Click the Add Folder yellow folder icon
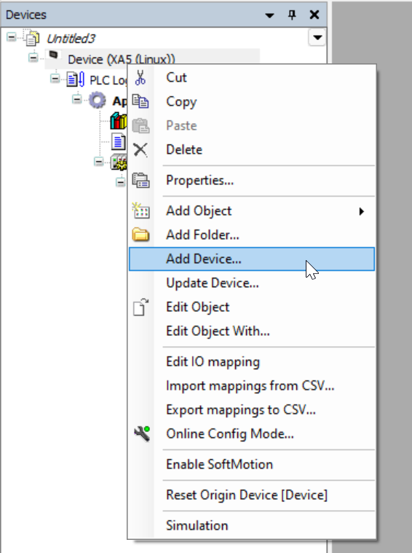 pos(140,235)
